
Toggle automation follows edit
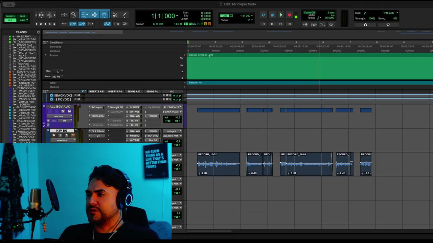[x=107, y=24]
